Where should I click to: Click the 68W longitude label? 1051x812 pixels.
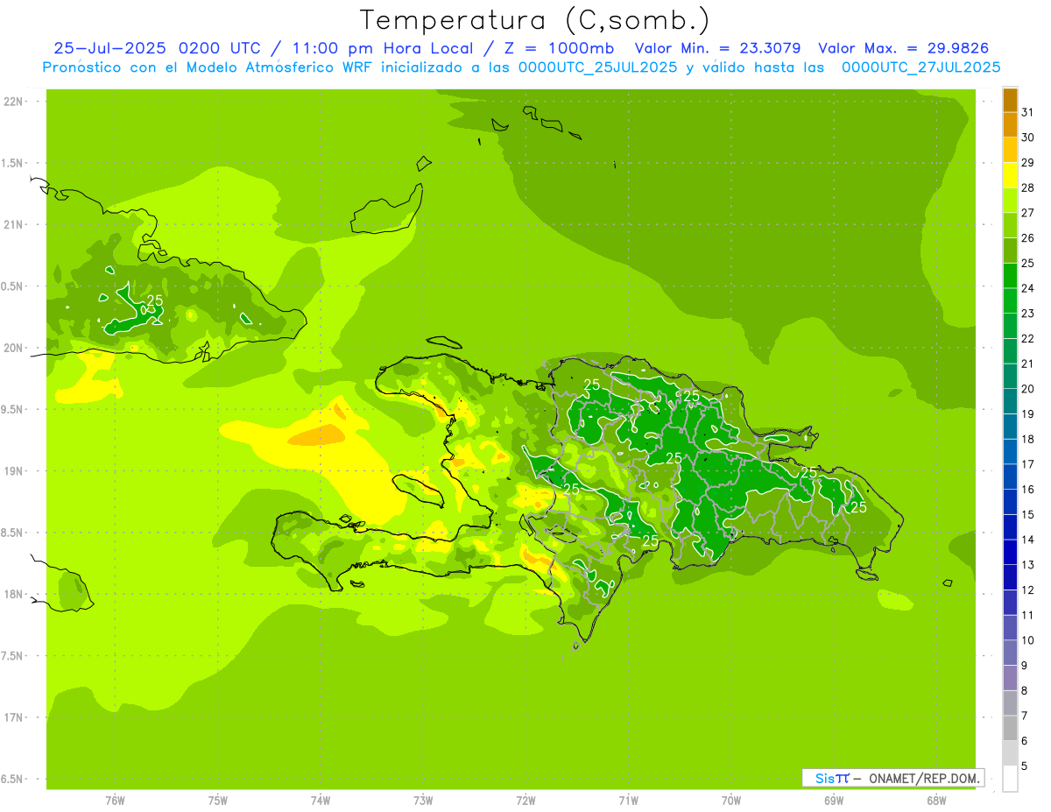tap(936, 801)
